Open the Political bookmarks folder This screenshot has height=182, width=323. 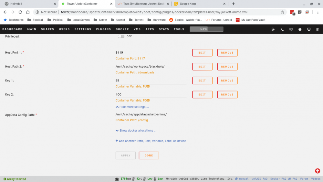[x=55, y=20]
